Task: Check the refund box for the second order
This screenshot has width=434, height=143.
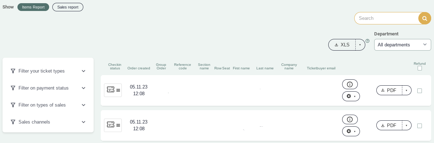Action: pyautogui.click(x=419, y=126)
